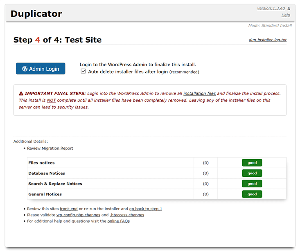Open the Help link
The height and width of the screenshot is (252, 300).
(x=286, y=15)
